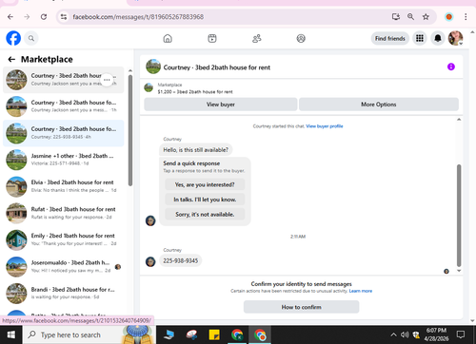This screenshot has width=476, height=344.
Task: Send quick response 'Sorry, it's not available.'
Action: [x=205, y=214]
